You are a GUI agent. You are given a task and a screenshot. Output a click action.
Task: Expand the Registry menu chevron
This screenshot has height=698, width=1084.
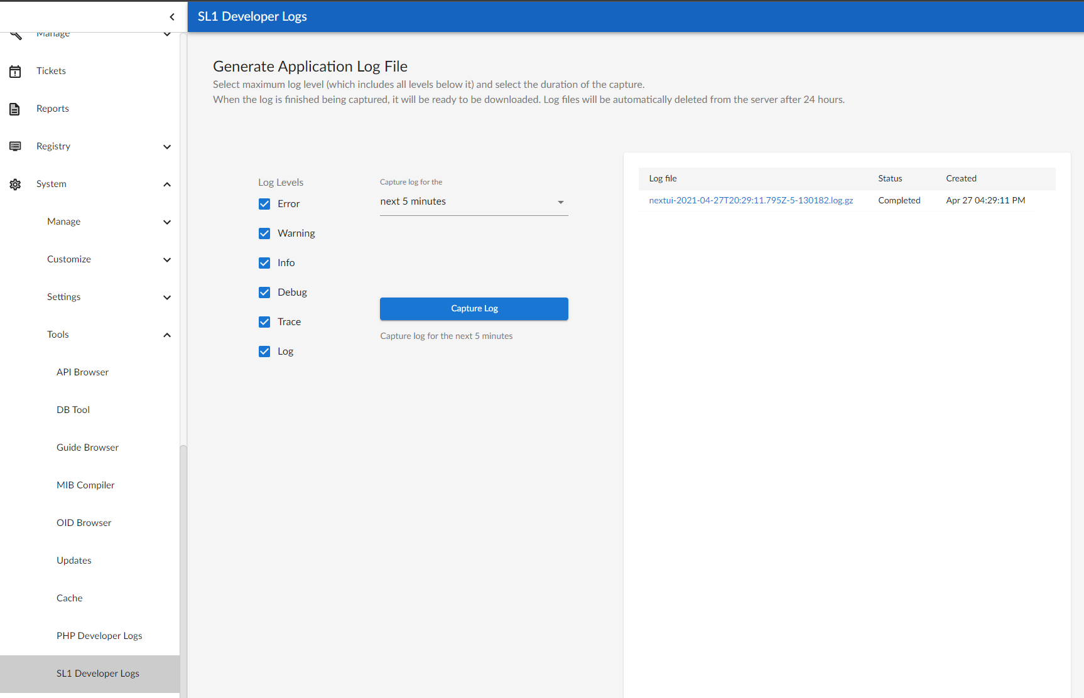tap(167, 147)
